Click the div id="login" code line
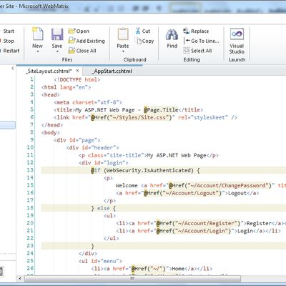The image size is (286, 286). coord(104,163)
